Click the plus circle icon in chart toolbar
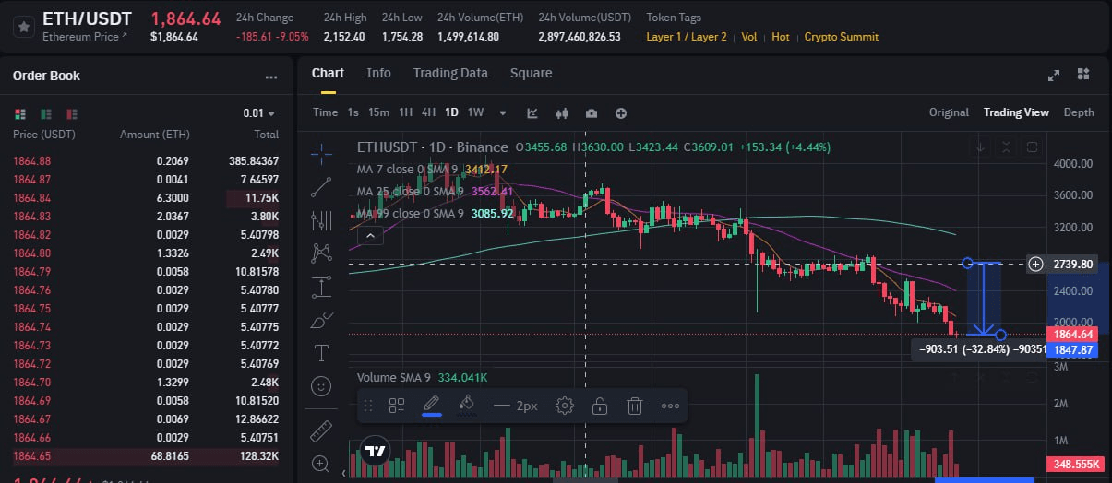 point(621,112)
